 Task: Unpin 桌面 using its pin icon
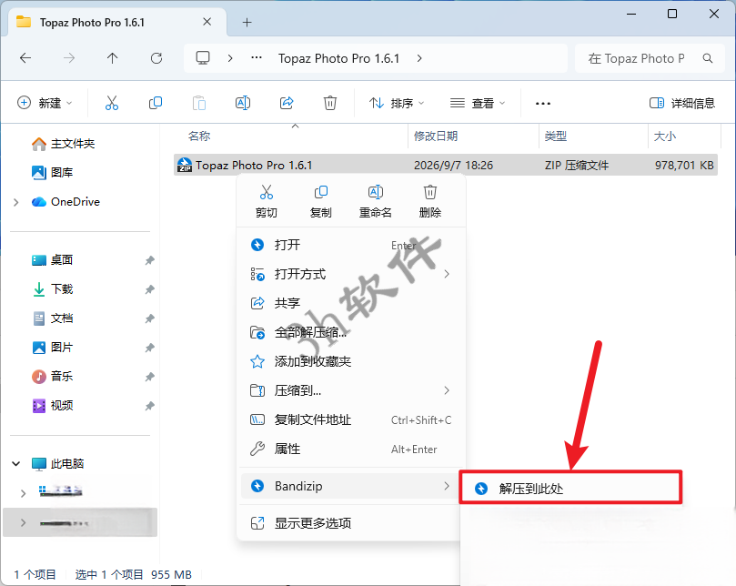[149, 260]
